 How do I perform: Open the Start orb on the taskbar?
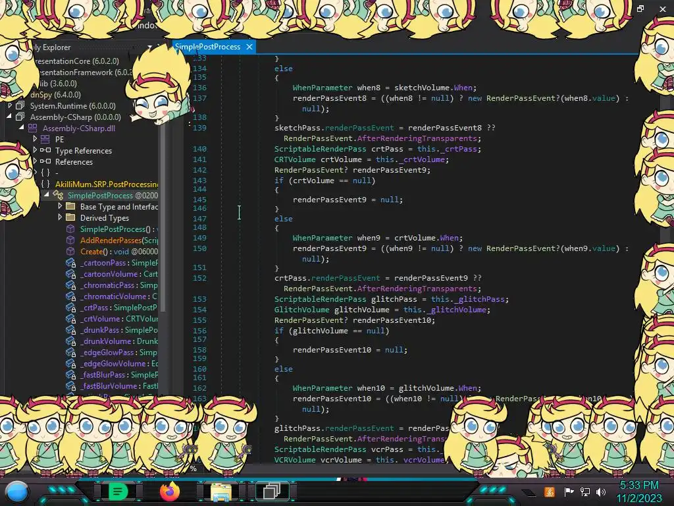(x=17, y=492)
